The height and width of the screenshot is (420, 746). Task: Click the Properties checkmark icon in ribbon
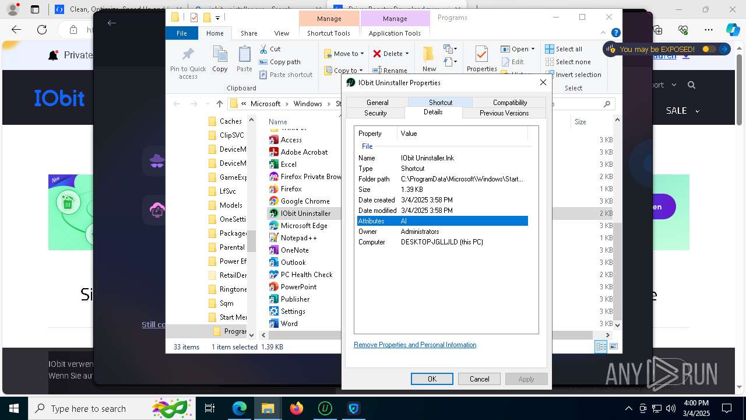481,54
